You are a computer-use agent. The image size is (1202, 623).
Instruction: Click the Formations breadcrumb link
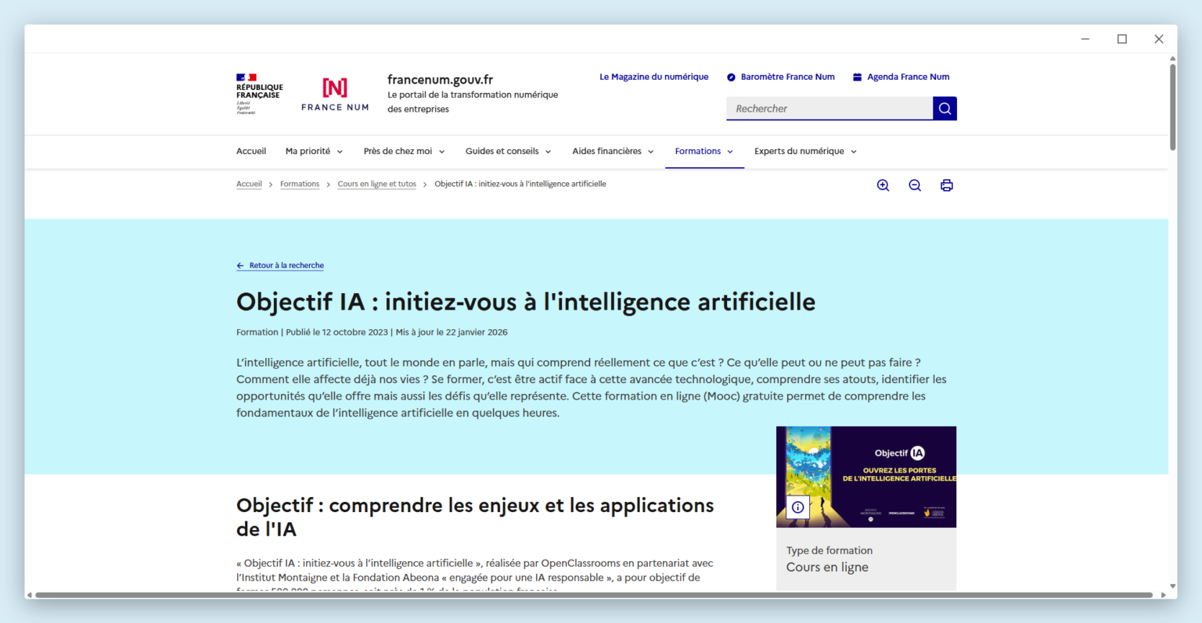coord(300,184)
